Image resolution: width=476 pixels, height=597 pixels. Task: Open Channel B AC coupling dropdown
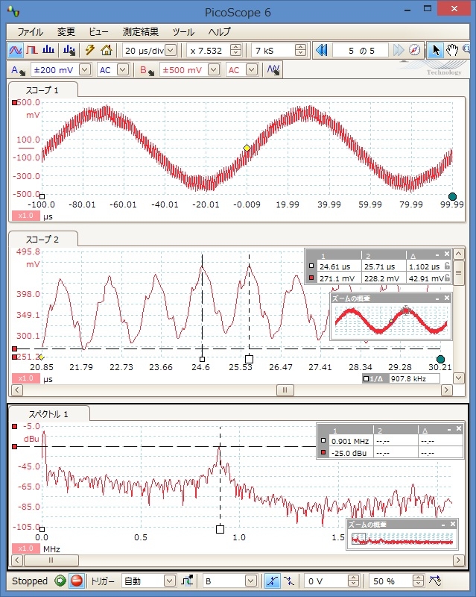[252, 70]
